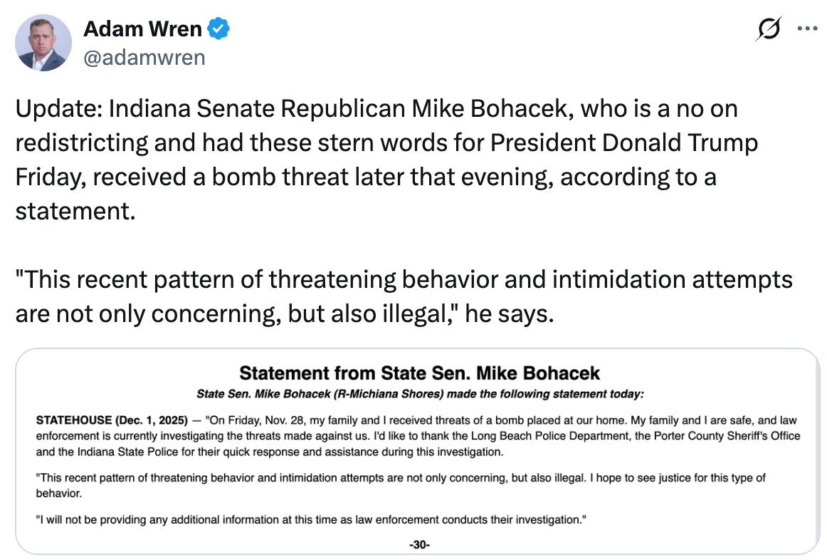This screenshot has width=827, height=560.
Task: Click the "-30-" end mark of the statement
Action: [x=419, y=545]
